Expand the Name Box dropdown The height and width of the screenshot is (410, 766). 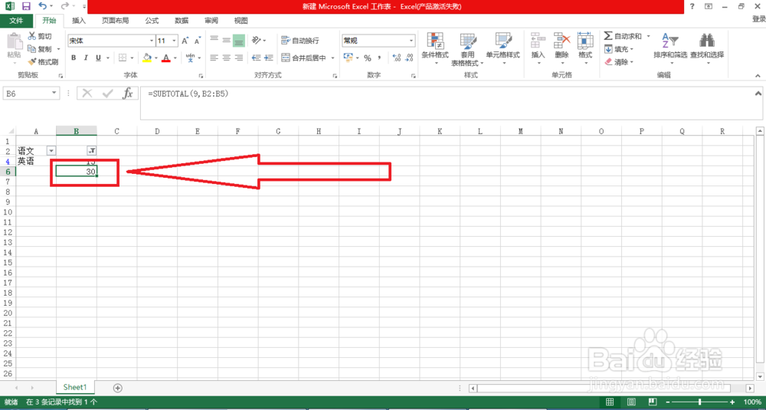[x=55, y=93]
